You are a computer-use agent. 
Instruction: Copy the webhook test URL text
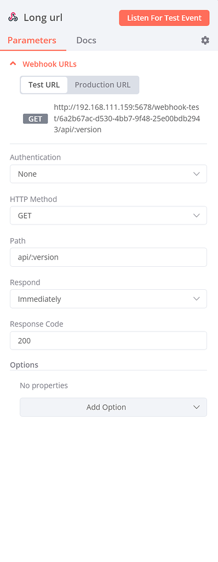pyautogui.click(x=127, y=119)
